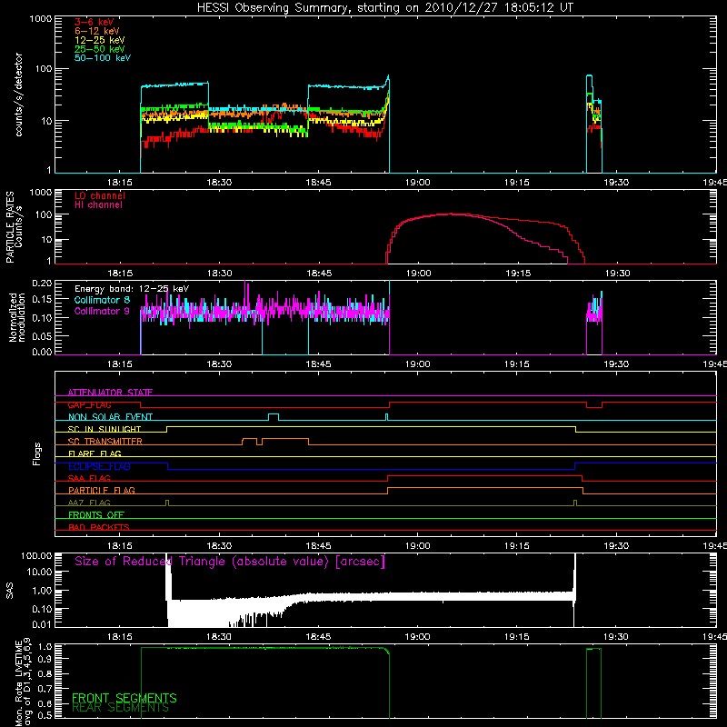Select the 6-12 keV legend label
Image resolution: width=727 pixels, height=727 pixels.
coord(97,31)
